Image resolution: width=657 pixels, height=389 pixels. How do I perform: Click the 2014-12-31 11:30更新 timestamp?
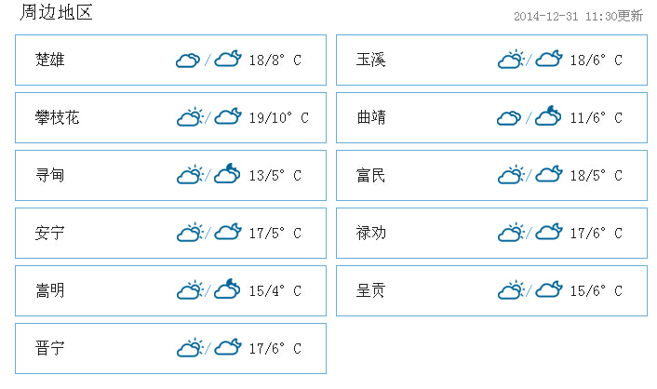(x=578, y=16)
